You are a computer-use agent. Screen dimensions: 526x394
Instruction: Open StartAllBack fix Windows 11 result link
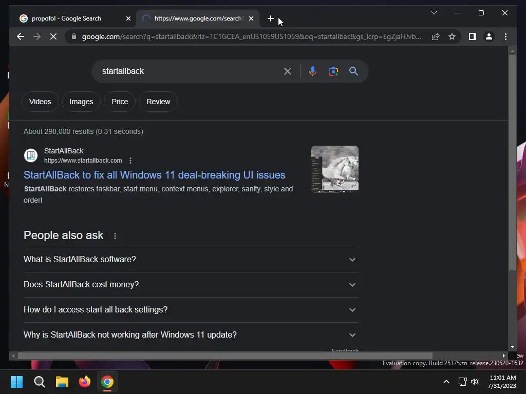point(154,175)
